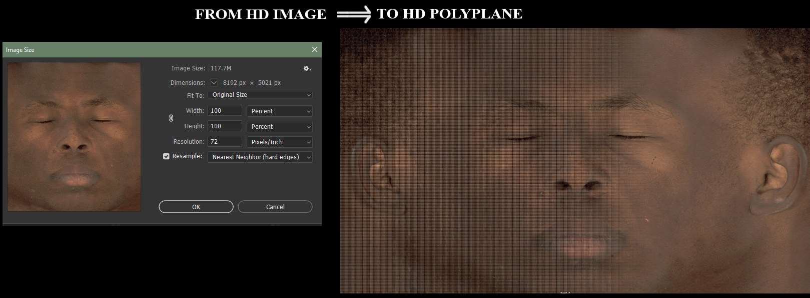Open the Image Size gear settings menu
Image resolution: width=810 pixels, height=298 pixels.
click(307, 68)
